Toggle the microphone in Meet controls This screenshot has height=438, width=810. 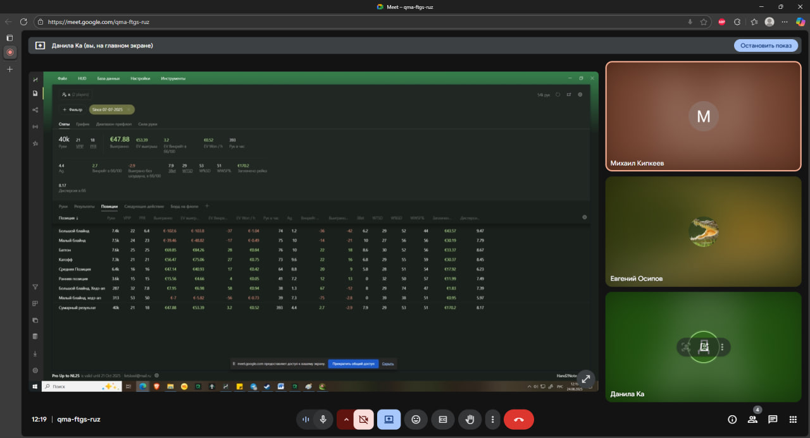(323, 419)
